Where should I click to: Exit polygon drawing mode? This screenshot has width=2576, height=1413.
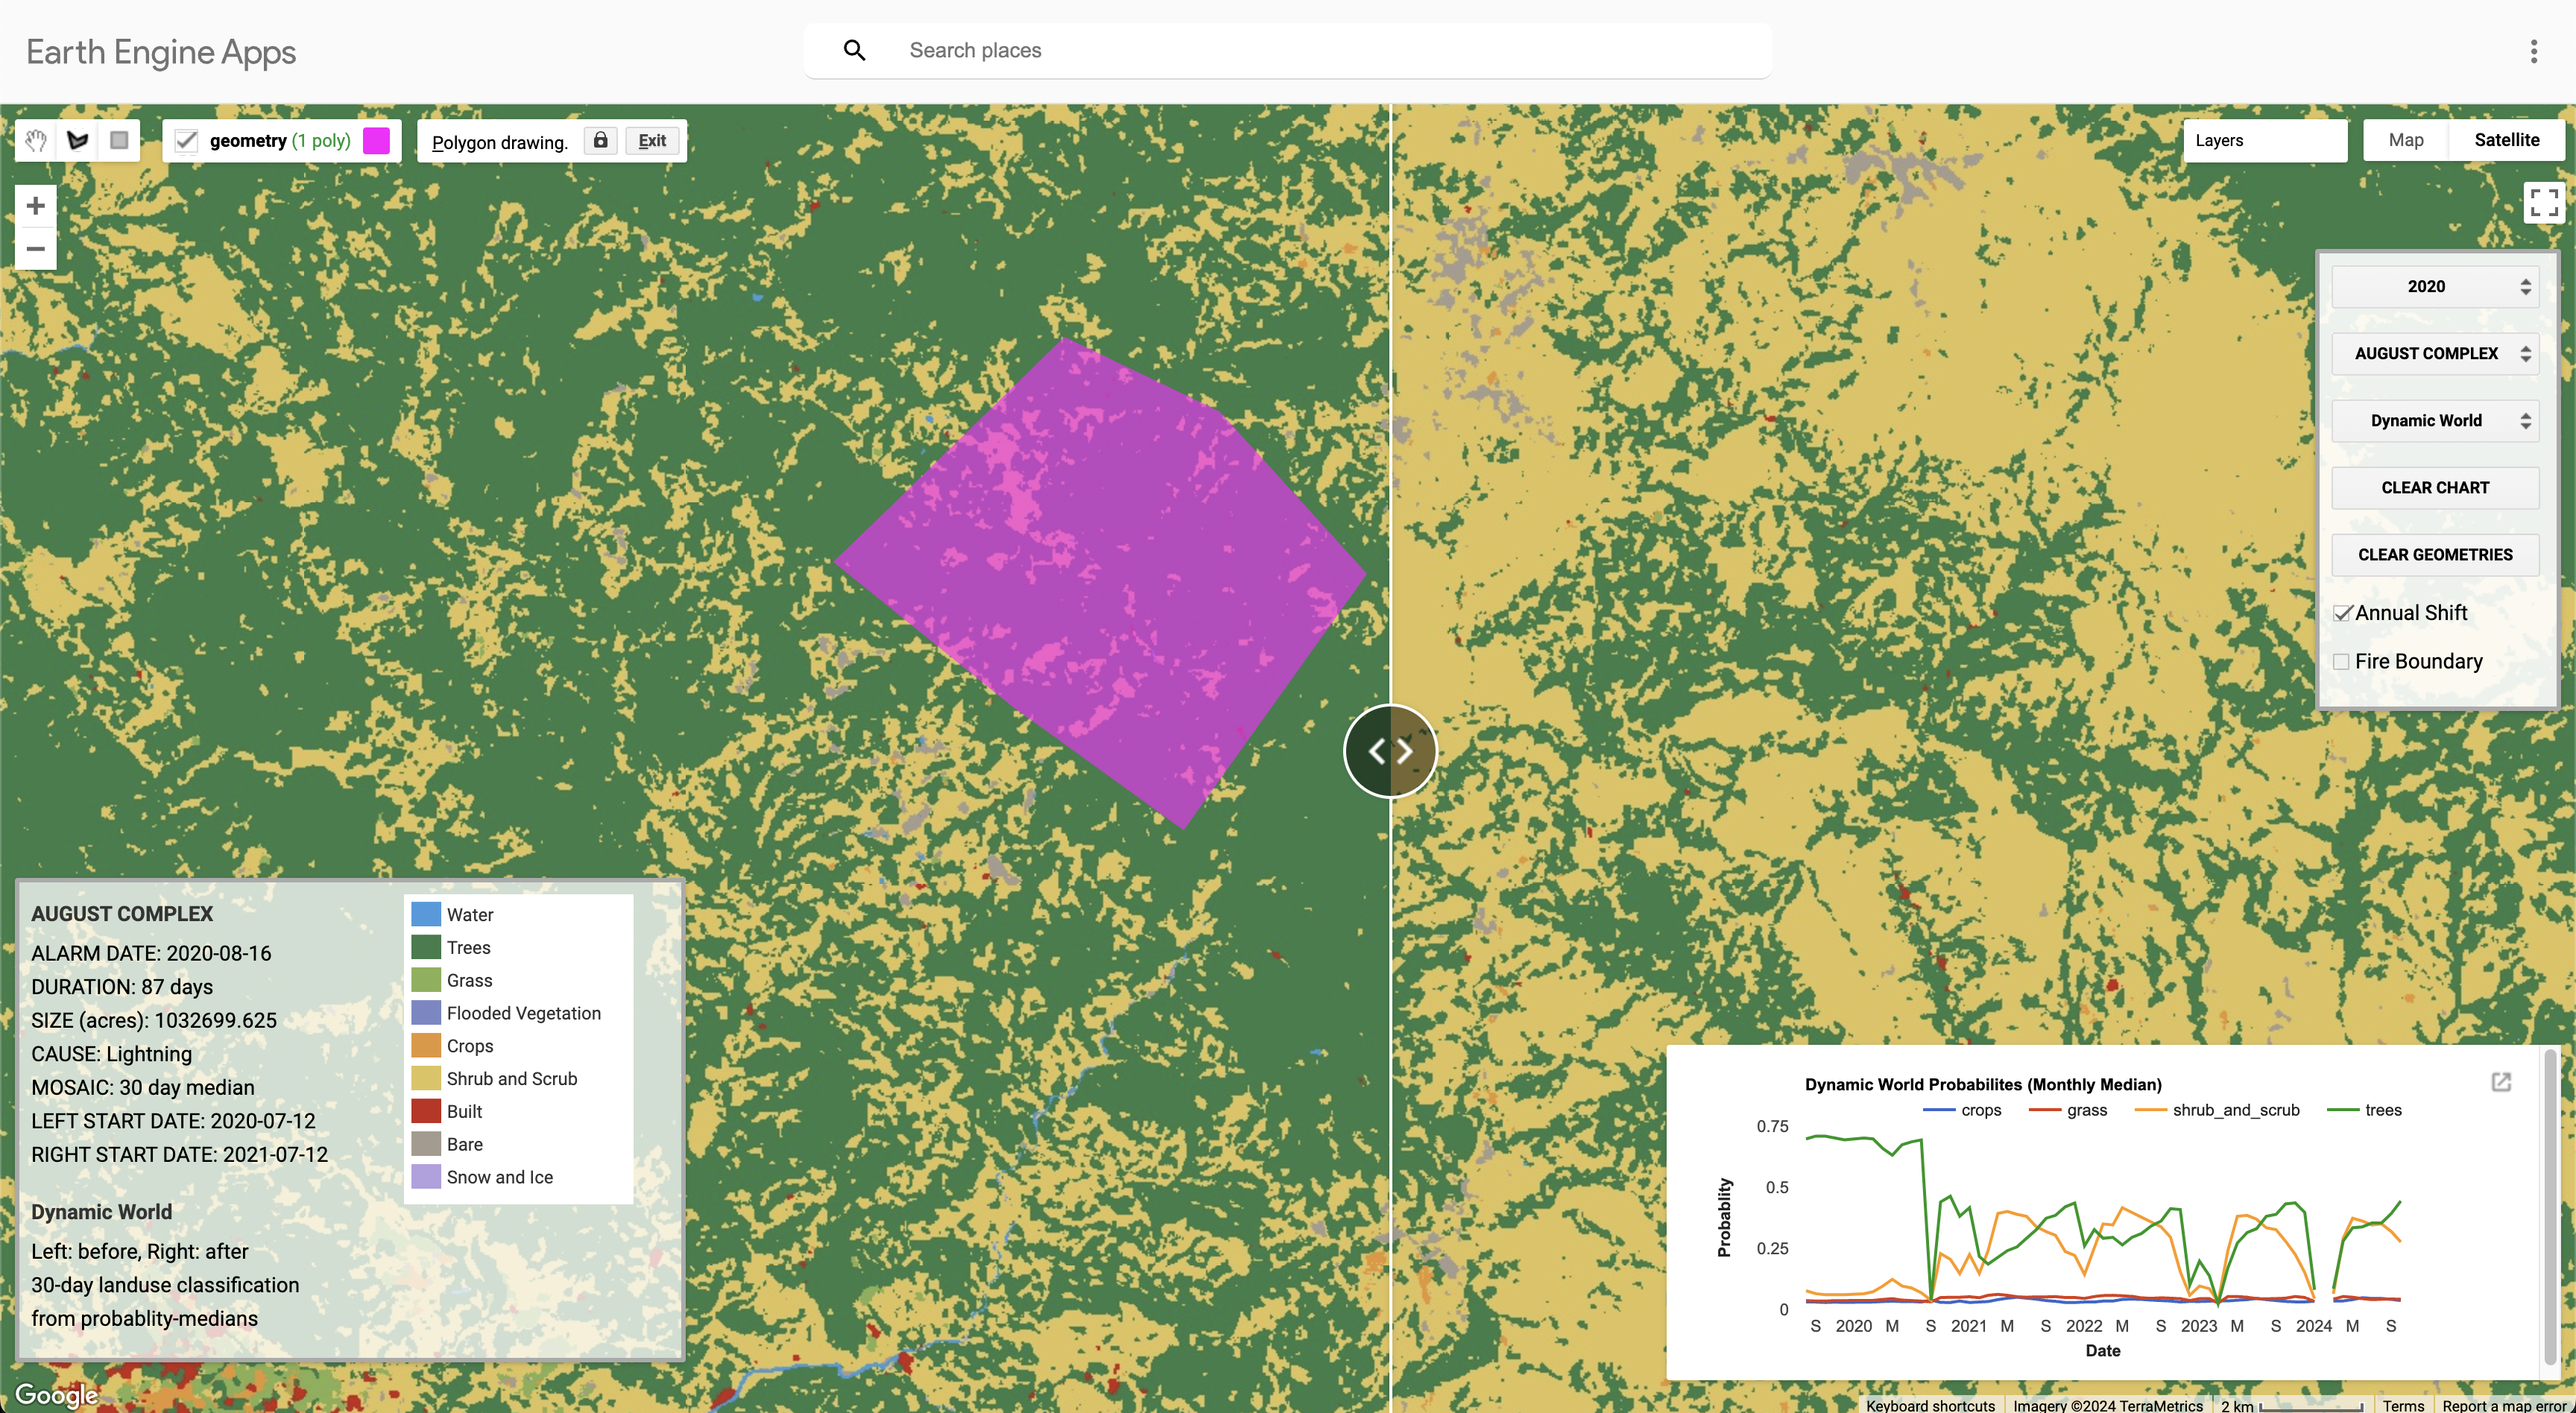point(652,141)
